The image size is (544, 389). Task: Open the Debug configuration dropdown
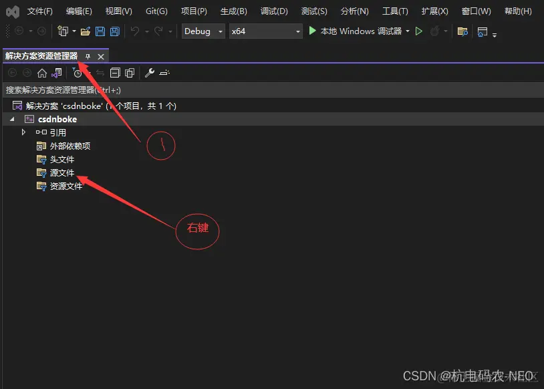[x=203, y=31]
